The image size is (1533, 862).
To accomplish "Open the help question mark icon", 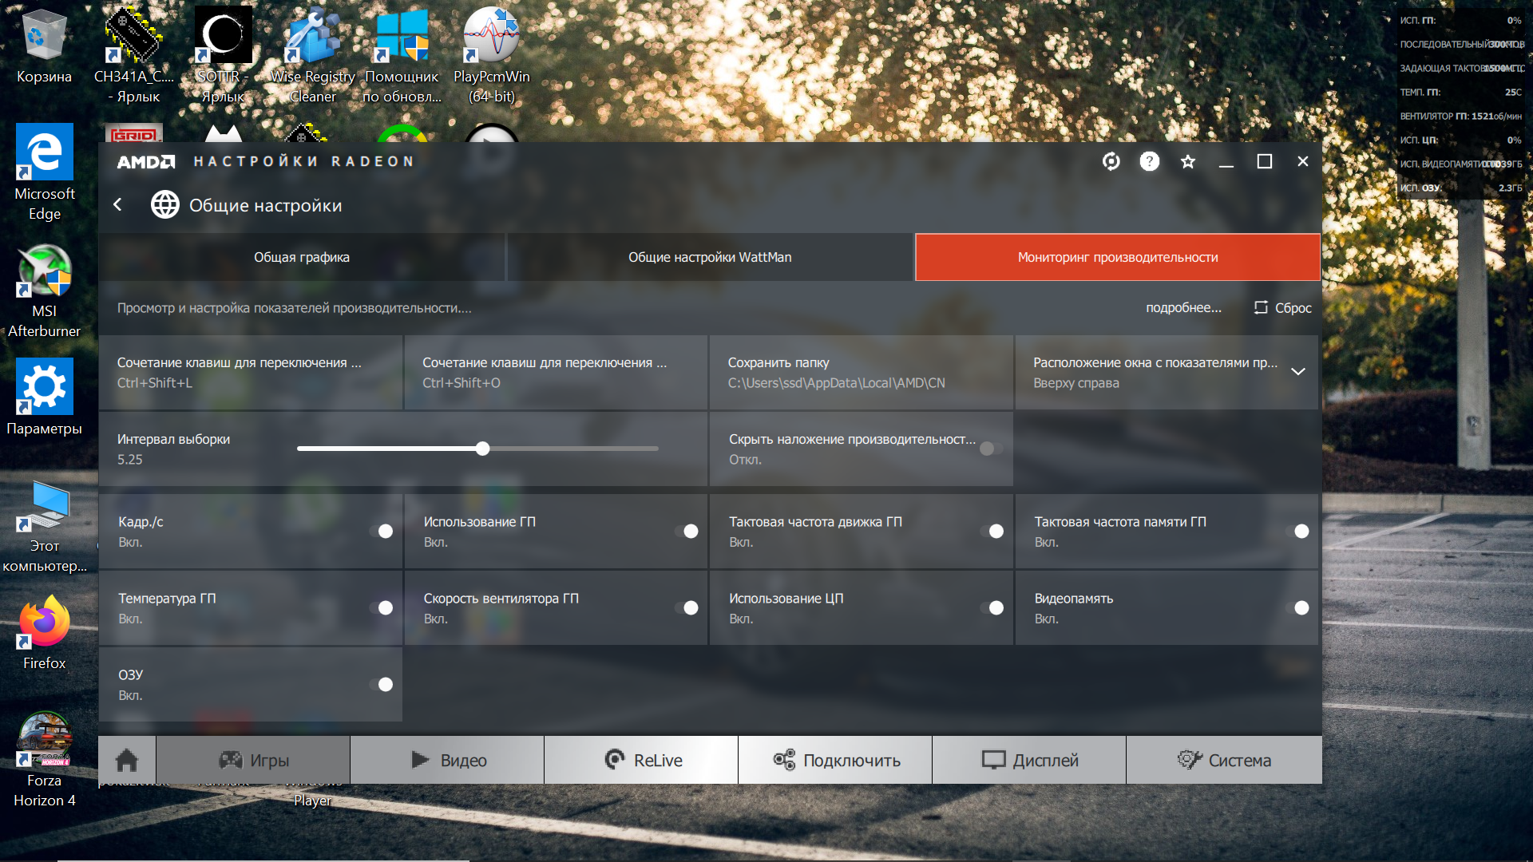I will point(1149,161).
